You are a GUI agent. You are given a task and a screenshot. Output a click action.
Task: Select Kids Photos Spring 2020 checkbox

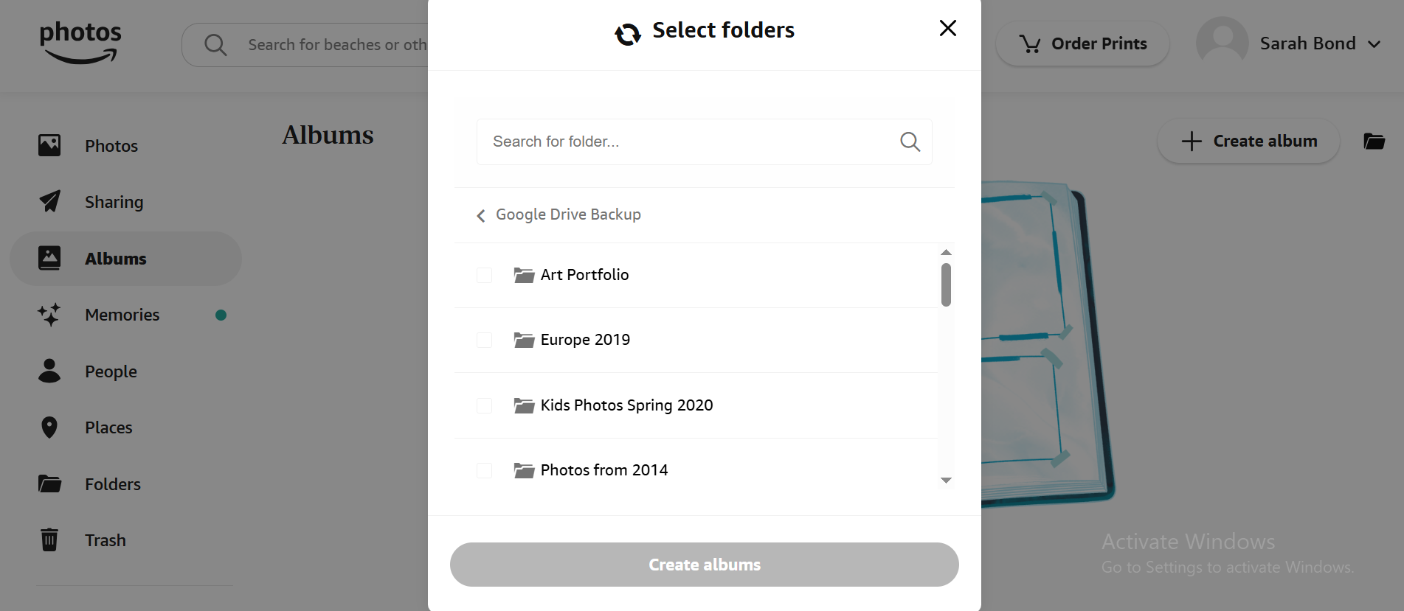[484, 405]
